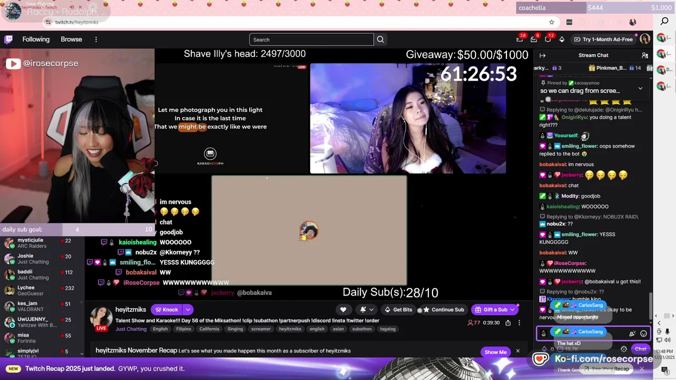Image resolution: width=676 pixels, height=380 pixels.
Task: Collapse the Stream Chat panel
Action: click(542, 55)
